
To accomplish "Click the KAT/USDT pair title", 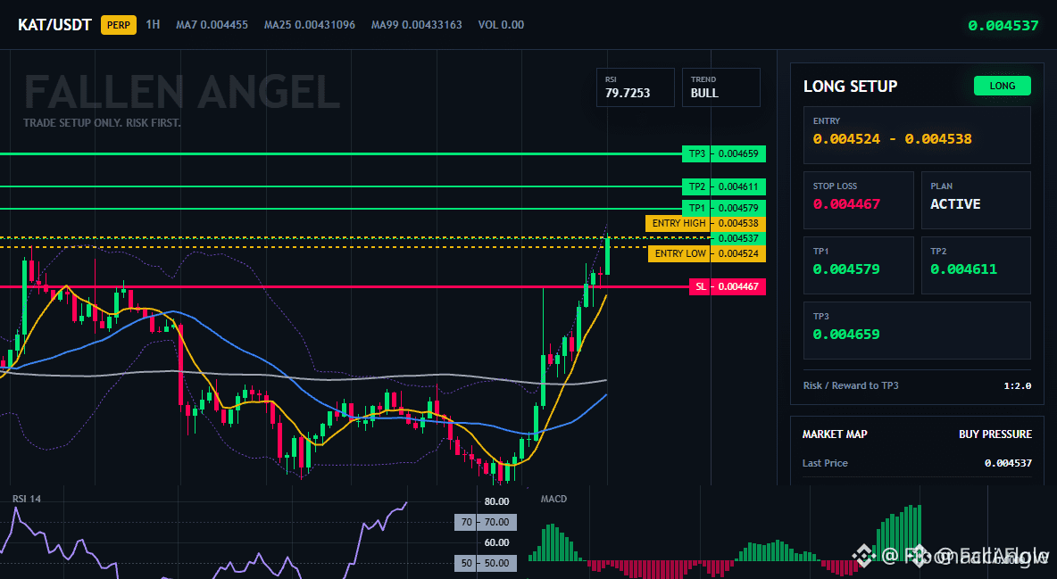I will pyautogui.click(x=54, y=25).
